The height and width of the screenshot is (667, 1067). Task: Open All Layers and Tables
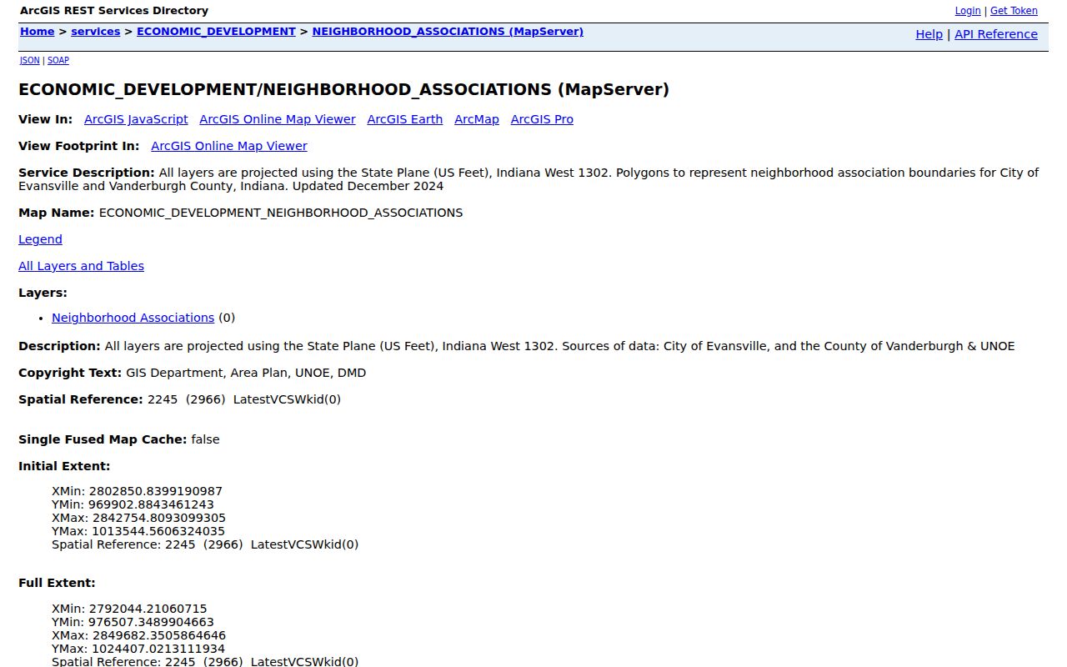(81, 266)
